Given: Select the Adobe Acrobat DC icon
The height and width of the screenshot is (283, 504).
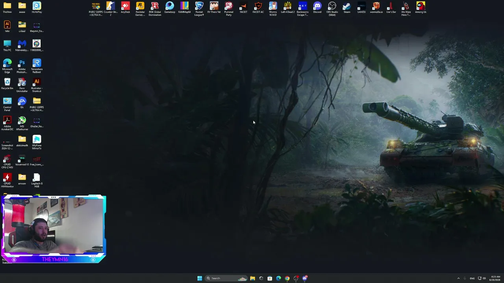Looking at the screenshot, I should (x=7, y=123).
